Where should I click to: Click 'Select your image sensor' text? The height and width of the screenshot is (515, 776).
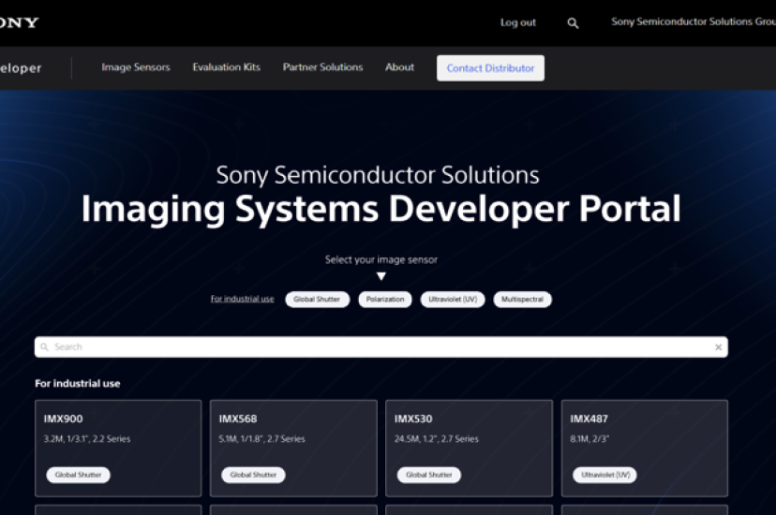coord(381,259)
